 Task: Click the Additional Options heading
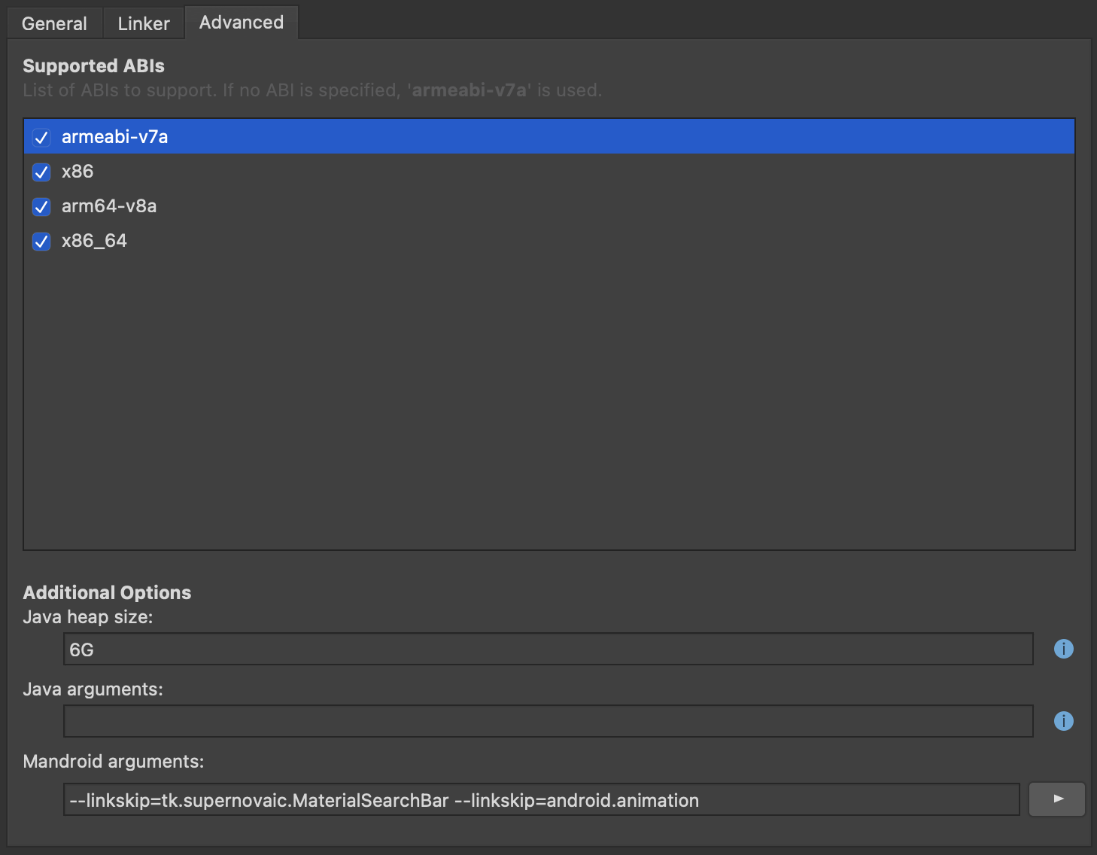[x=107, y=592]
